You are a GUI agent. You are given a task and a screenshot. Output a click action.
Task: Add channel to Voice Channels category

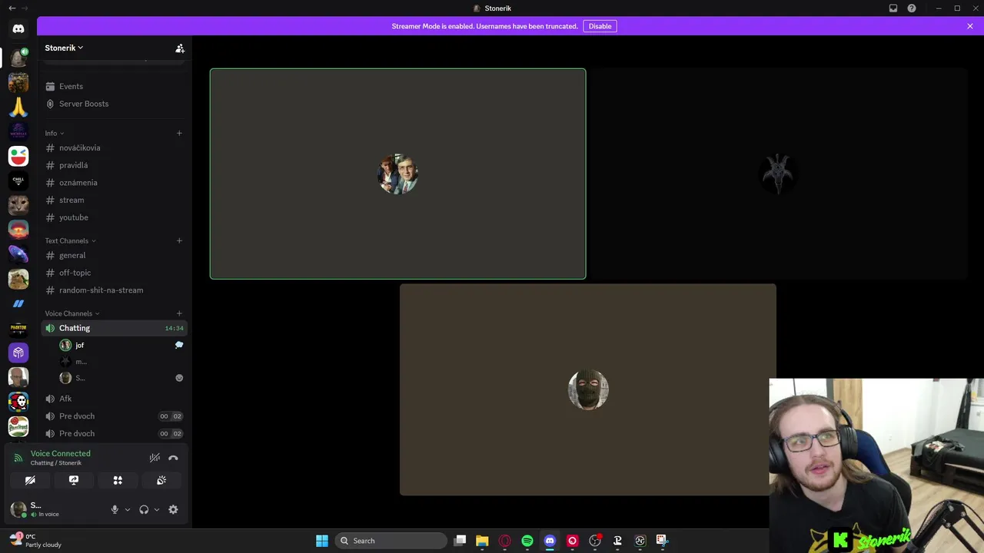[x=179, y=313]
